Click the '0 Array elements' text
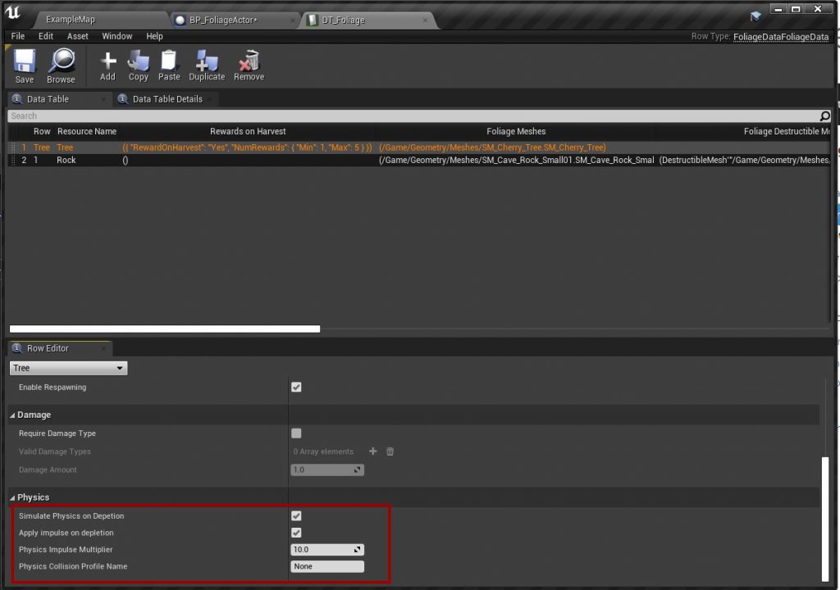 click(x=323, y=452)
